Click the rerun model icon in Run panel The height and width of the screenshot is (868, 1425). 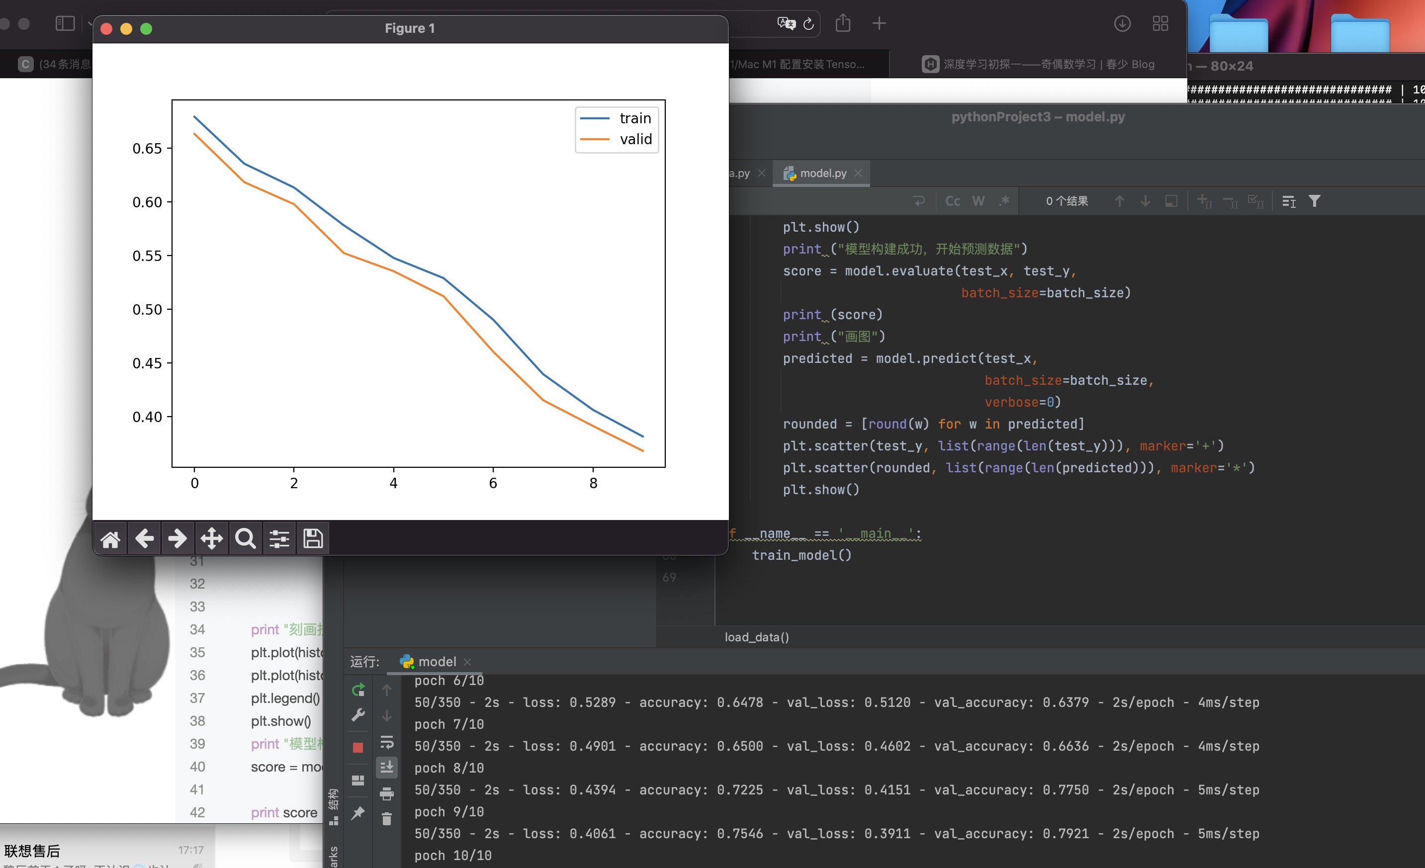(358, 690)
